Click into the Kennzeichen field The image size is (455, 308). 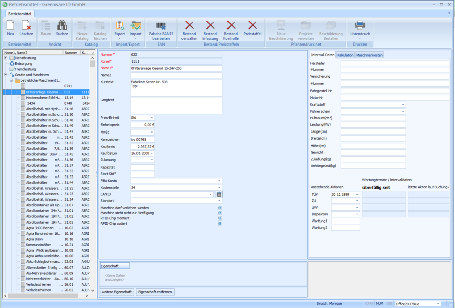(x=143, y=140)
